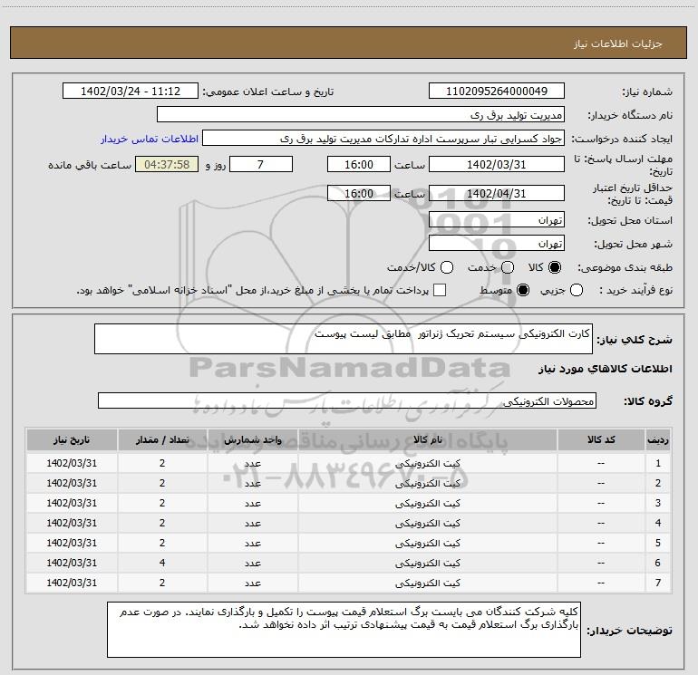Image resolution: width=698 pixels, height=675 pixels.
Task: Click the delivery province field تهران
Action: coord(497,219)
